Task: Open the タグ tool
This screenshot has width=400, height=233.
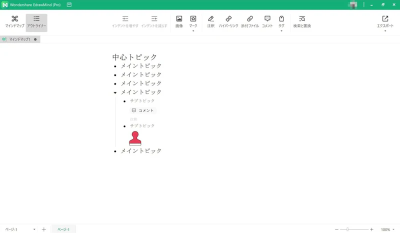Action: tap(281, 21)
